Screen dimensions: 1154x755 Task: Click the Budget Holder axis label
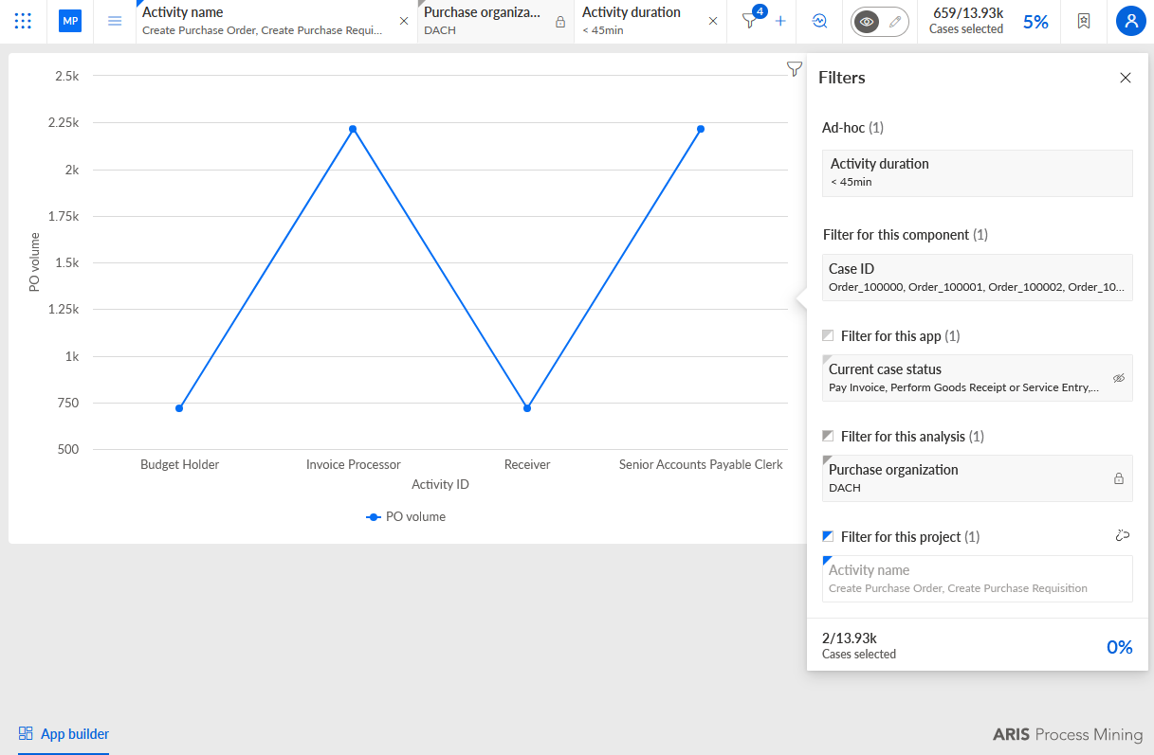[180, 464]
